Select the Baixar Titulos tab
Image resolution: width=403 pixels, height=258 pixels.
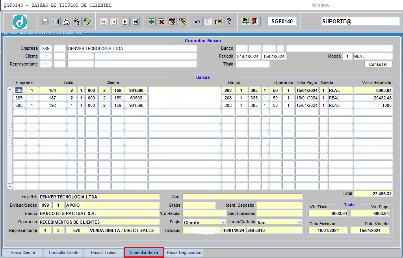(104, 252)
